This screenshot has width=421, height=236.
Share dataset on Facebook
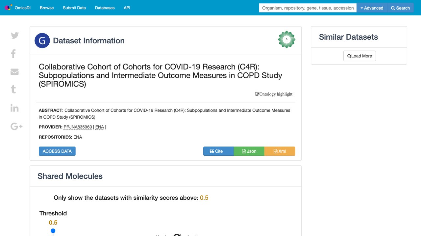click(x=13, y=53)
